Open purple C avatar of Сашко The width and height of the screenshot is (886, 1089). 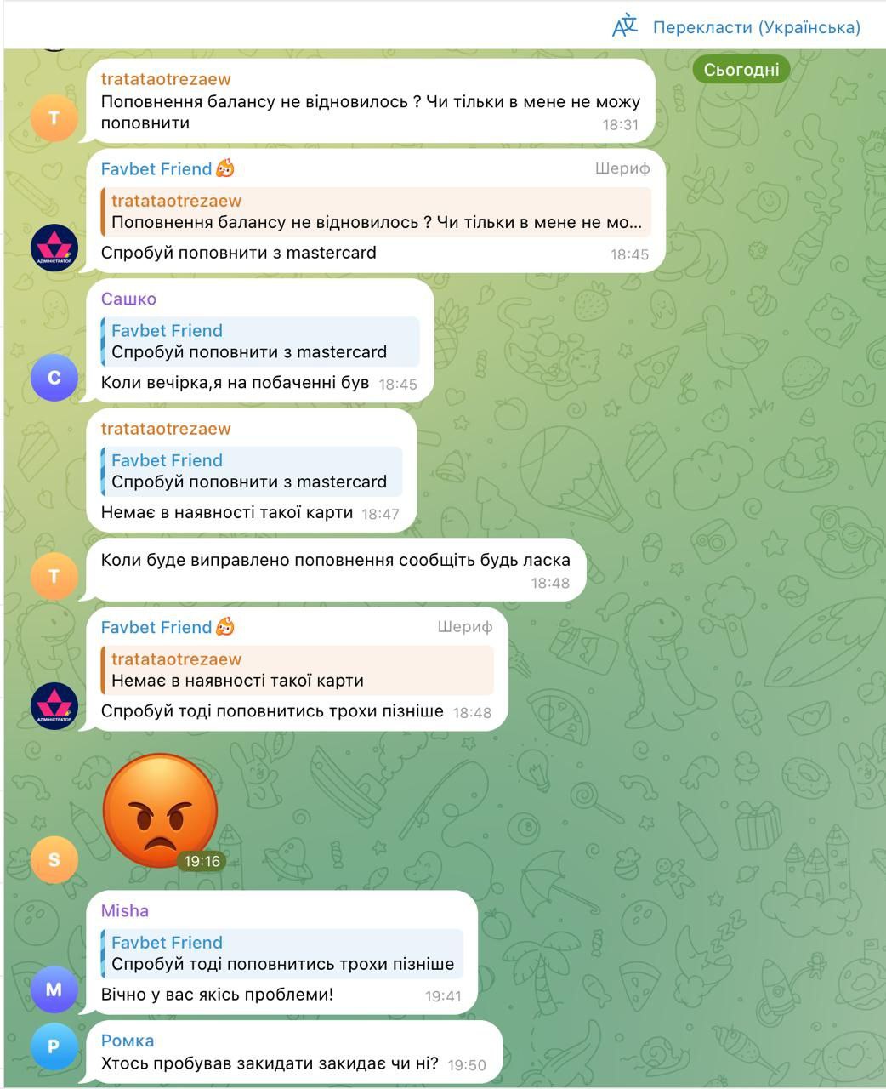(x=54, y=378)
